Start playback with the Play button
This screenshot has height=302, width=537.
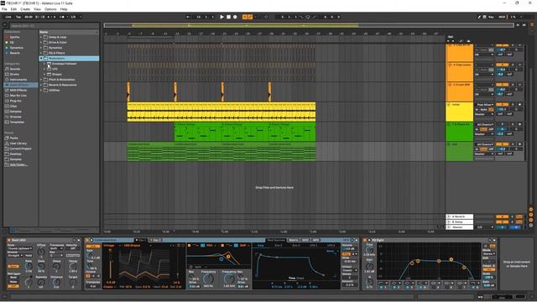pos(222,17)
